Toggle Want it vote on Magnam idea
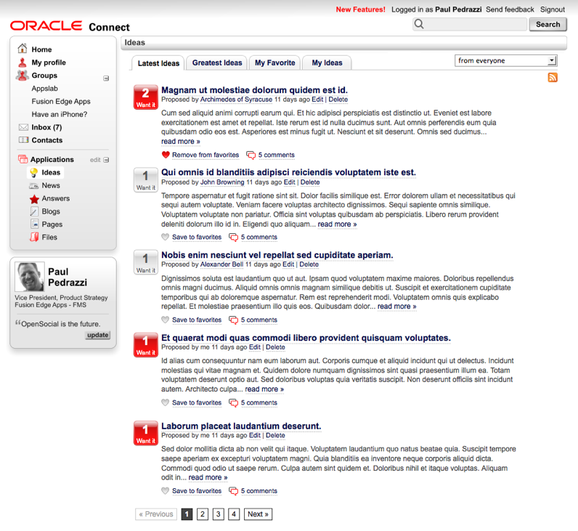578x531 pixels. tap(146, 97)
